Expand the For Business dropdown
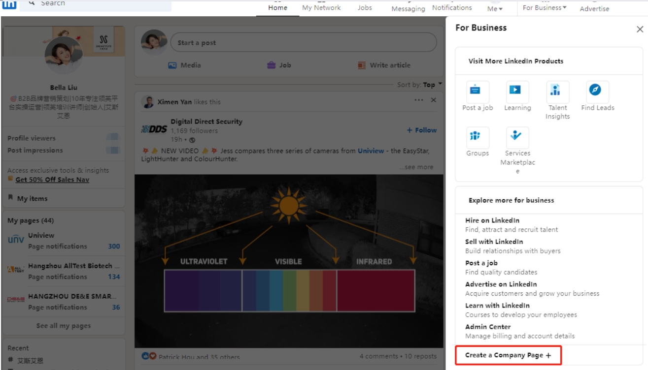The width and height of the screenshot is (648, 370). pyautogui.click(x=544, y=8)
